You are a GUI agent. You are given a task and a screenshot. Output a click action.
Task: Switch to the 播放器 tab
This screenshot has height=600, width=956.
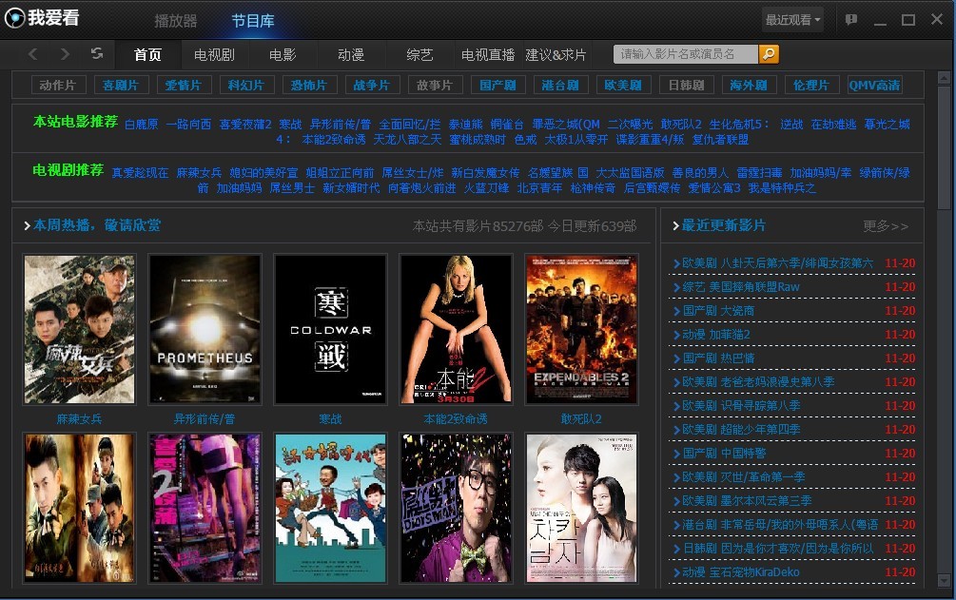[176, 21]
